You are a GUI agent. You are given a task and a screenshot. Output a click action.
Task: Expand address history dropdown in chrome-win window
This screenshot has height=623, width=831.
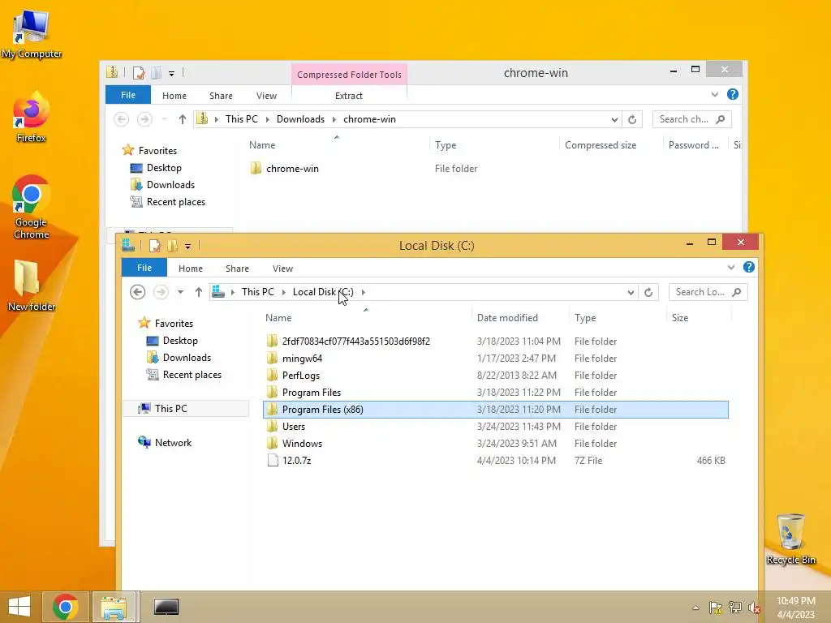click(x=614, y=120)
